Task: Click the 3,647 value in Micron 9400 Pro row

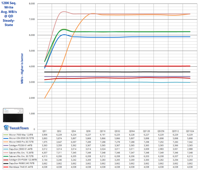Action: [59, 142]
